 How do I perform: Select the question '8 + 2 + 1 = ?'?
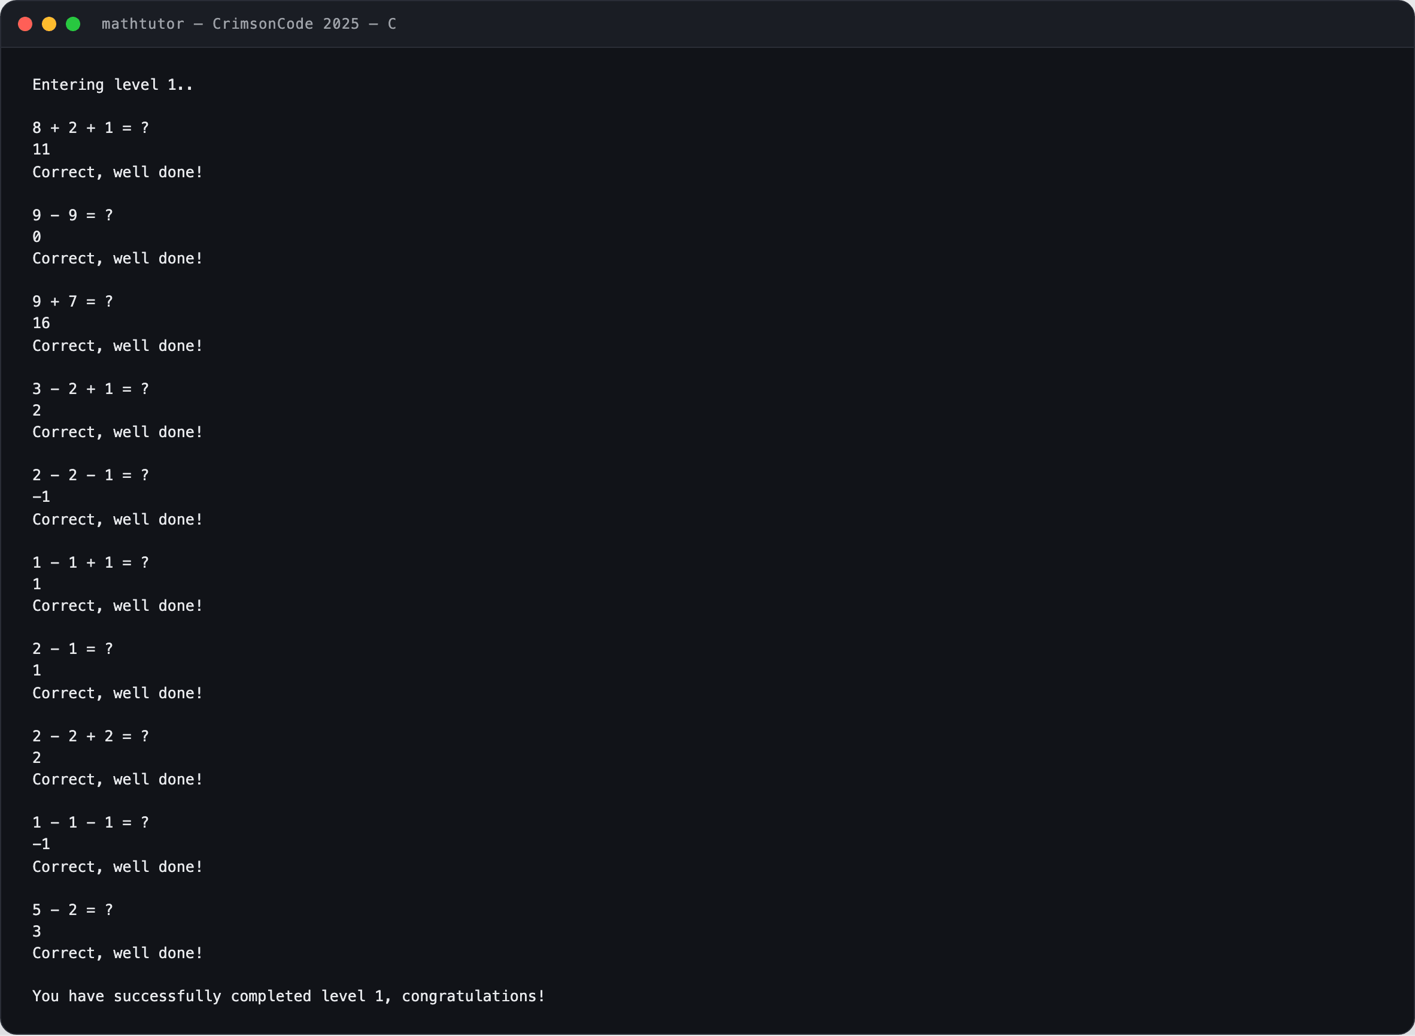pos(91,128)
